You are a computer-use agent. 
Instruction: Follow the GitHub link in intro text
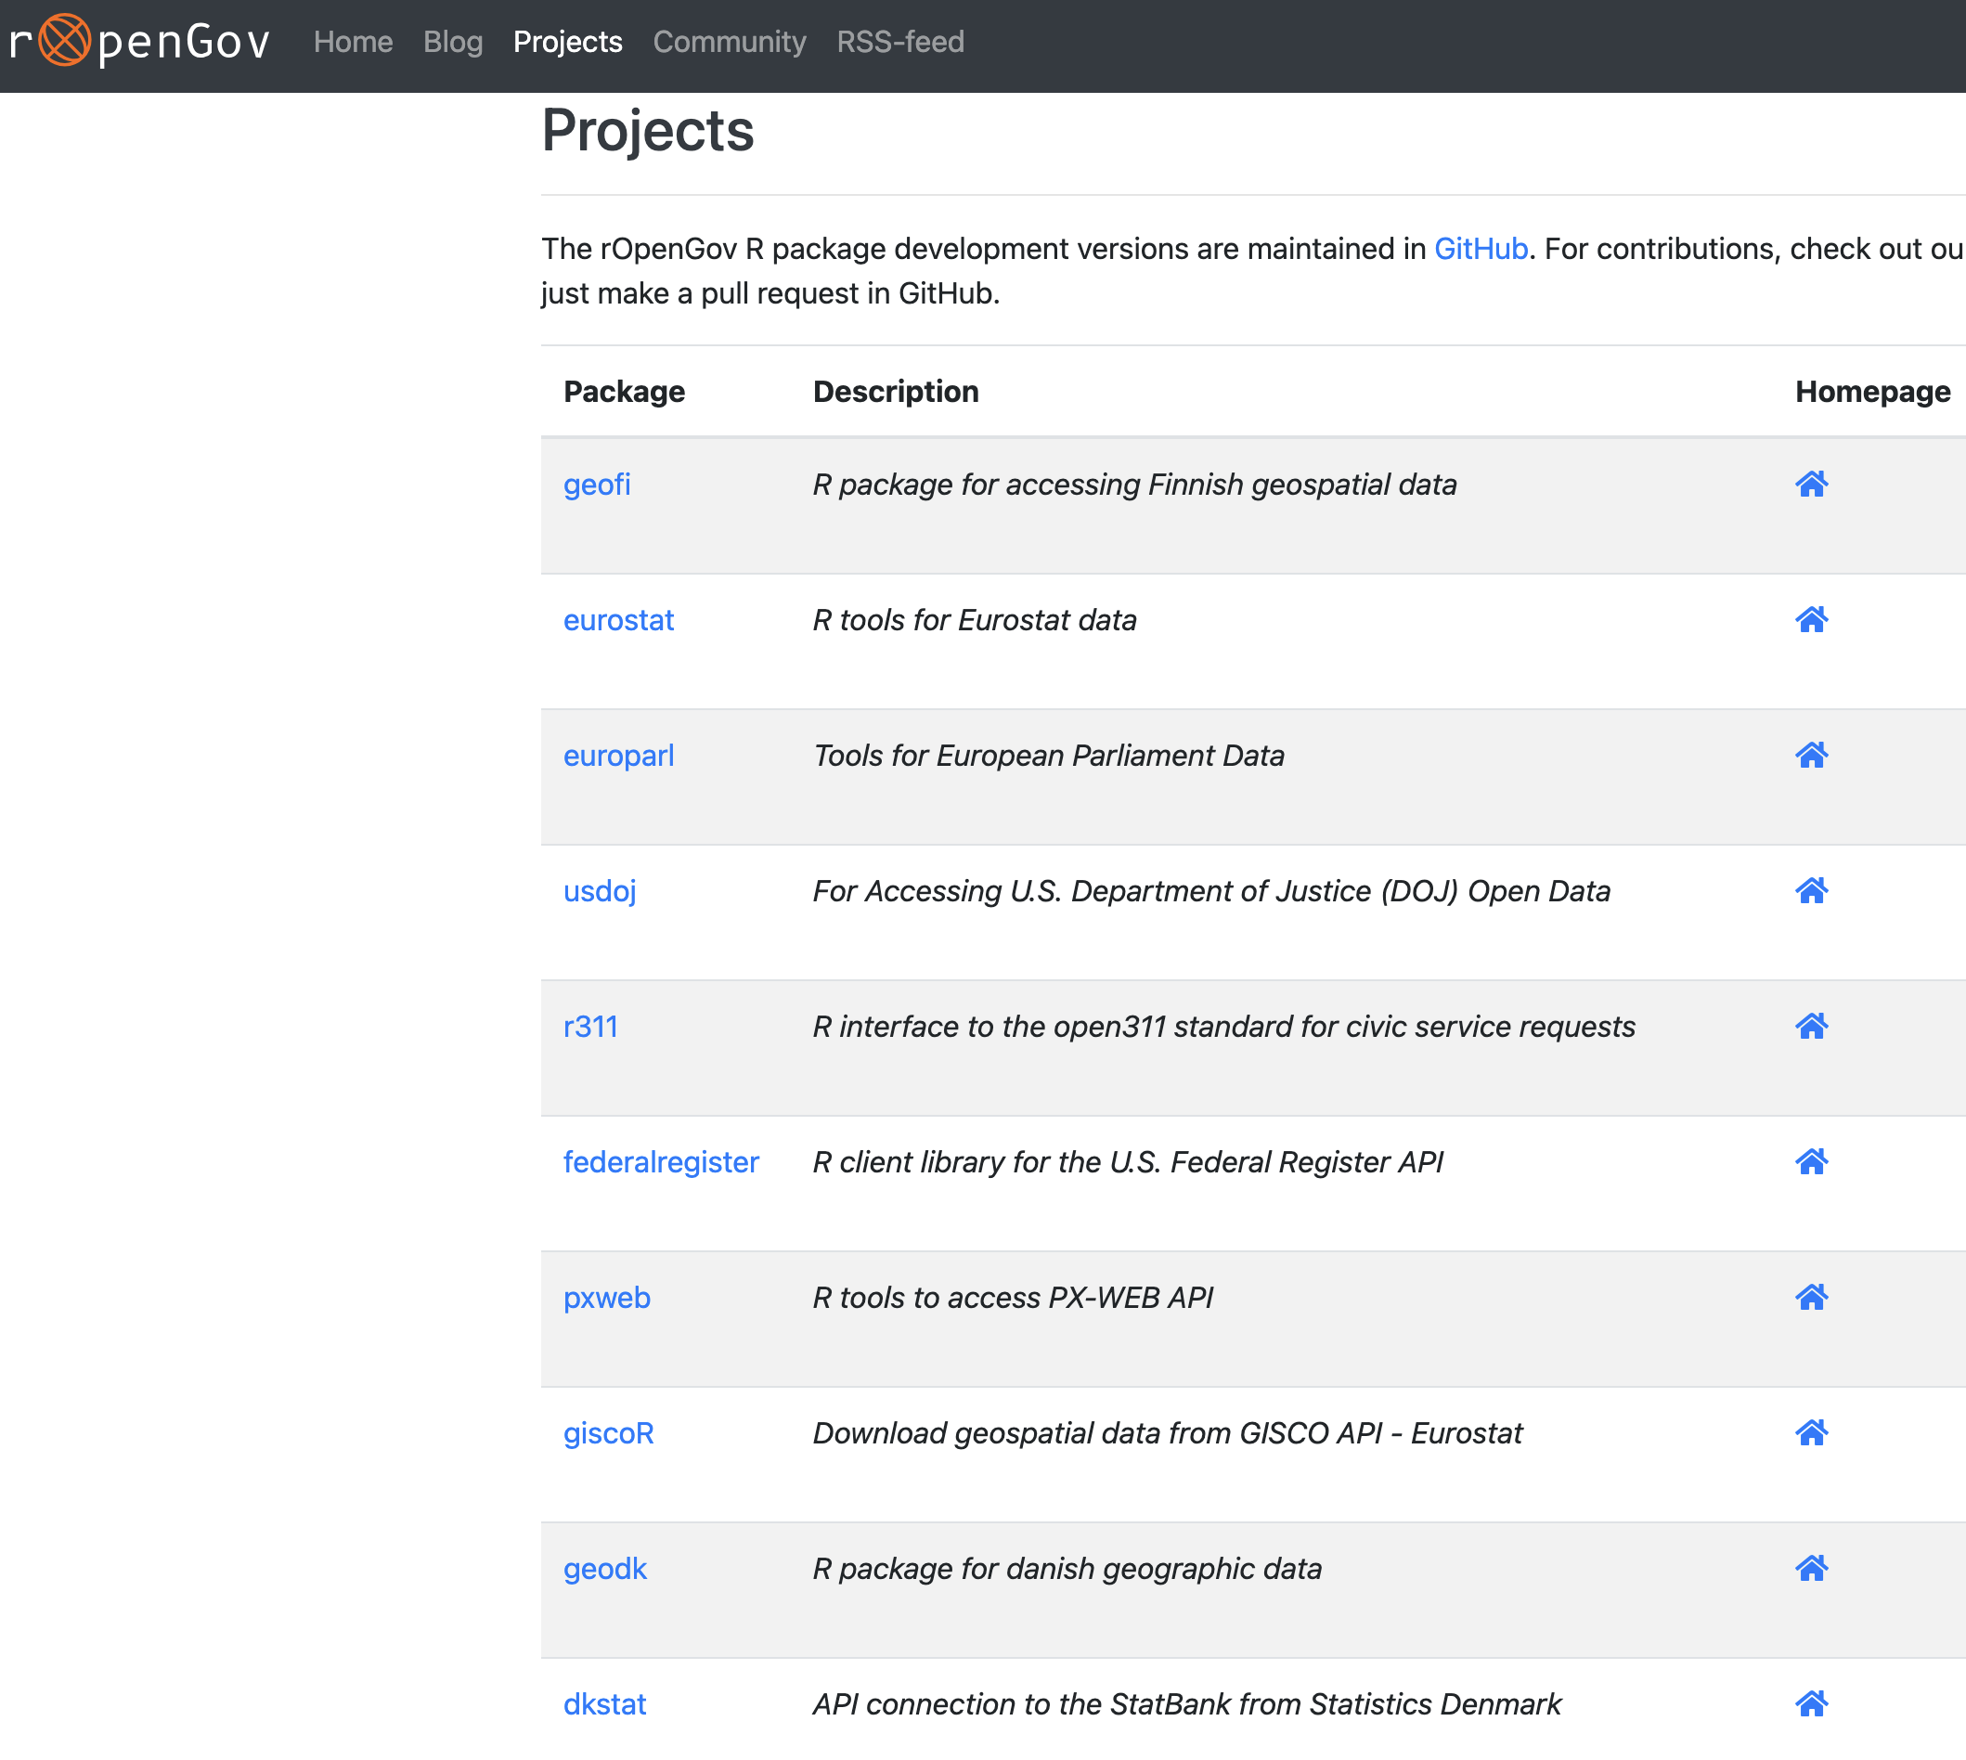click(x=1480, y=249)
